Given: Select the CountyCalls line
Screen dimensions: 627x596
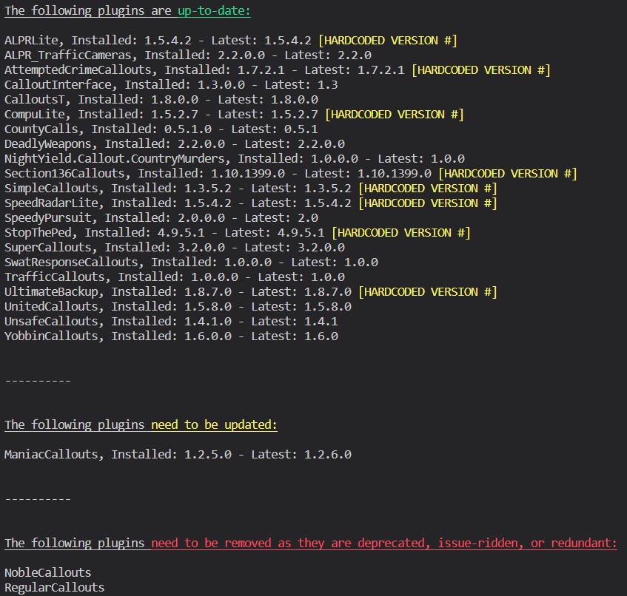Looking at the screenshot, I should (161, 129).
